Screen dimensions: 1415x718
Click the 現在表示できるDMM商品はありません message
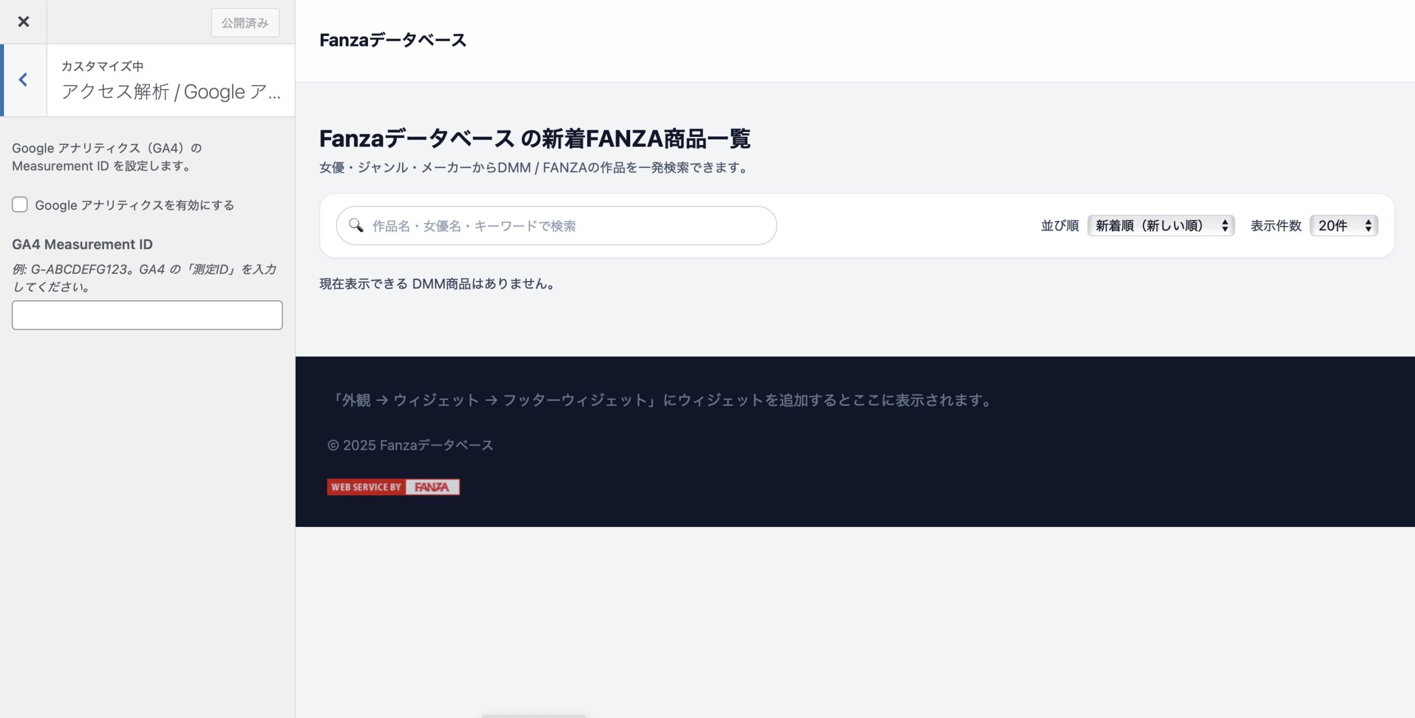click(x=437, y=284)
